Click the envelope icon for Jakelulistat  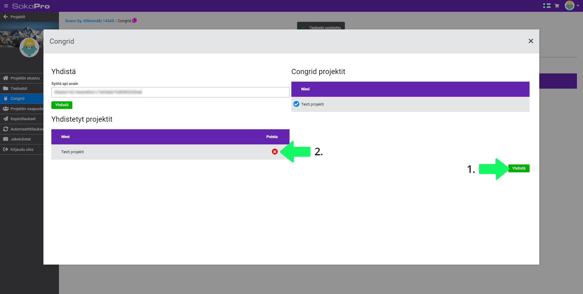(x=5, y=139)
